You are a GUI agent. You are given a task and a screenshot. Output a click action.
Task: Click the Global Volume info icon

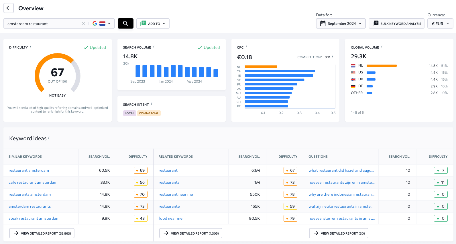pyautogui.click(x=382, y=46)
